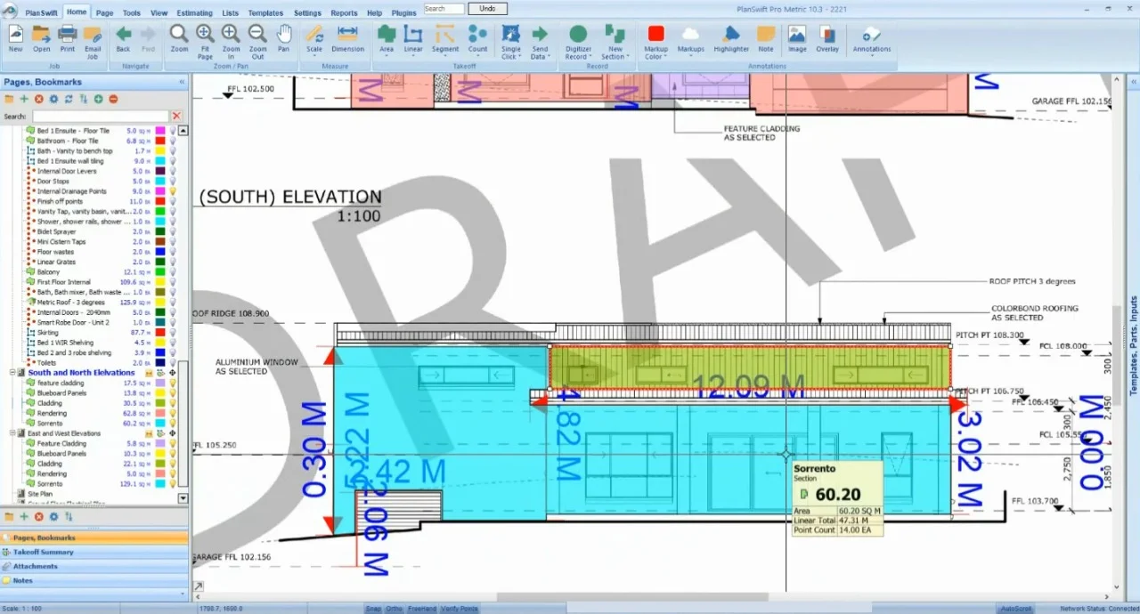Toggle Snap in the status bar
Viewport: 1140px width, 614px height.
point(374,609)
